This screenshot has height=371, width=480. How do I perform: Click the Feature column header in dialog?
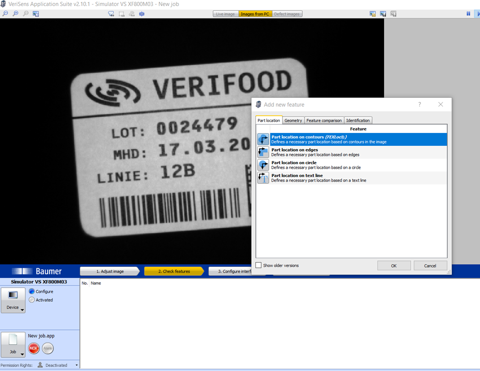tap(358, 129)
